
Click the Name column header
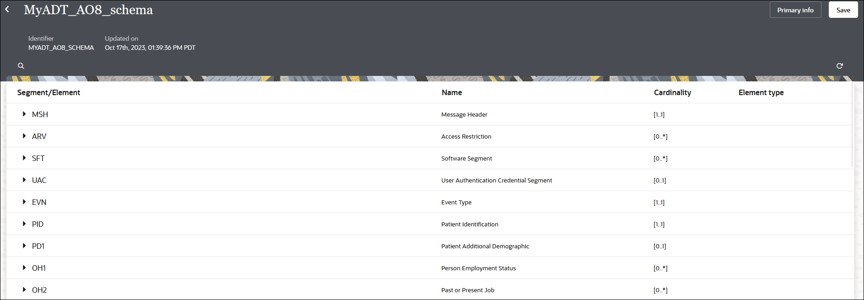click(451, 92)
